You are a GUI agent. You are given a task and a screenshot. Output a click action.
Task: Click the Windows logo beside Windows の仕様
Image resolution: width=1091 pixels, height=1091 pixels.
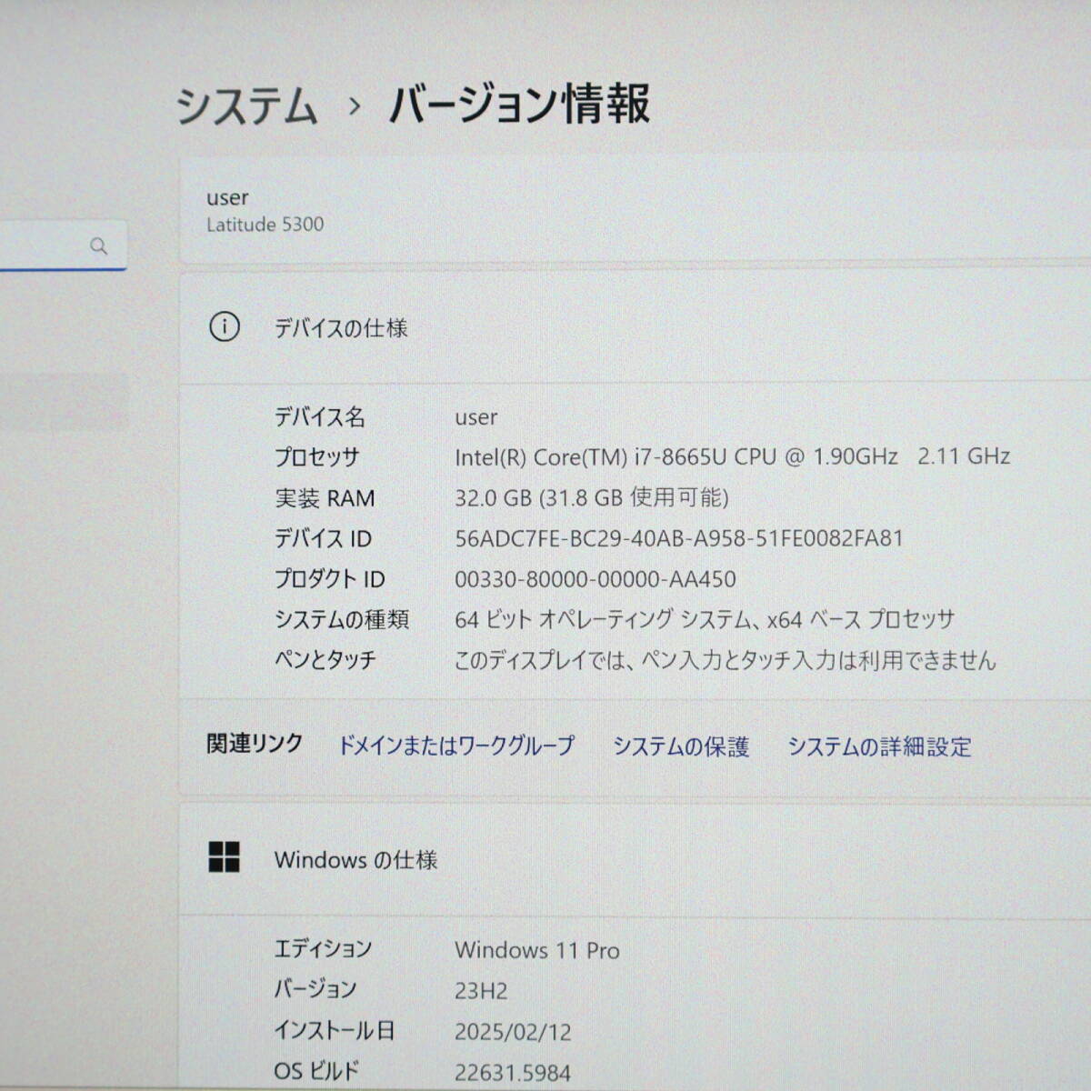point(225,856)
